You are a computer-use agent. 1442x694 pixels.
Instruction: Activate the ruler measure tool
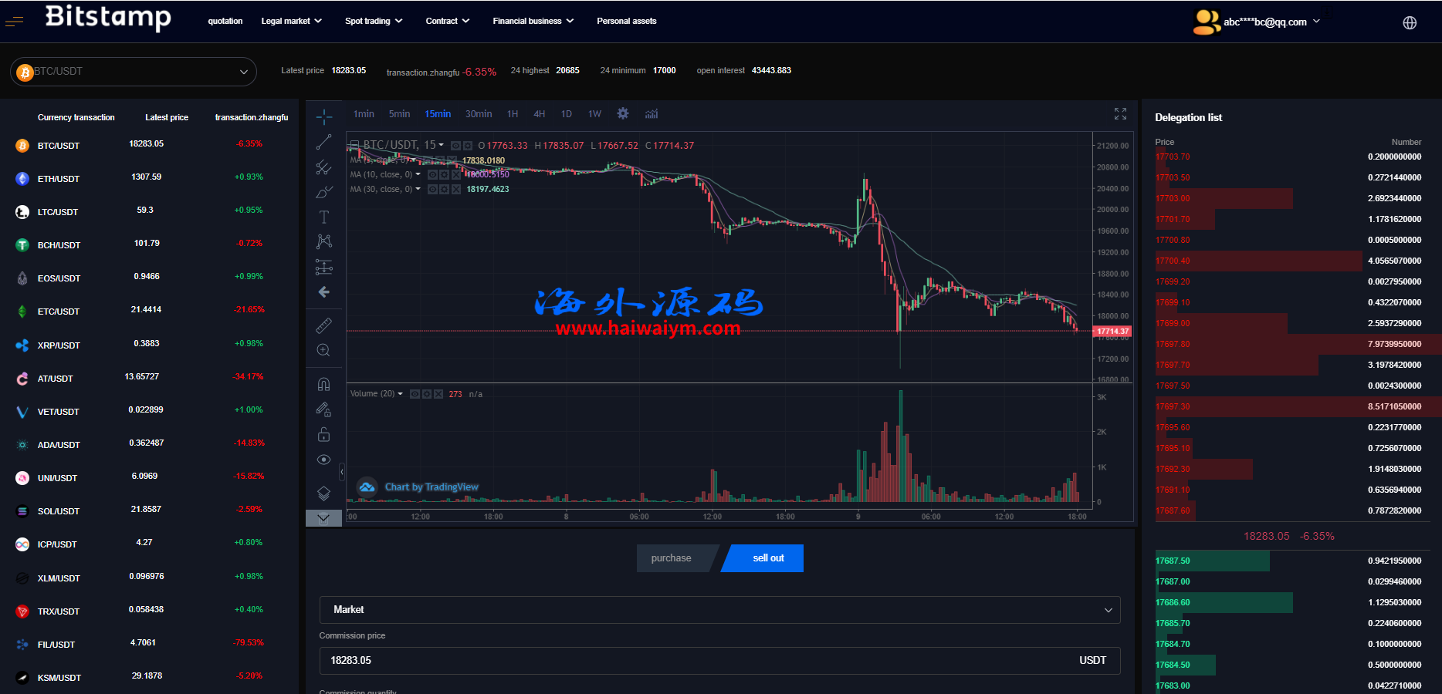[x=323, y=325]
